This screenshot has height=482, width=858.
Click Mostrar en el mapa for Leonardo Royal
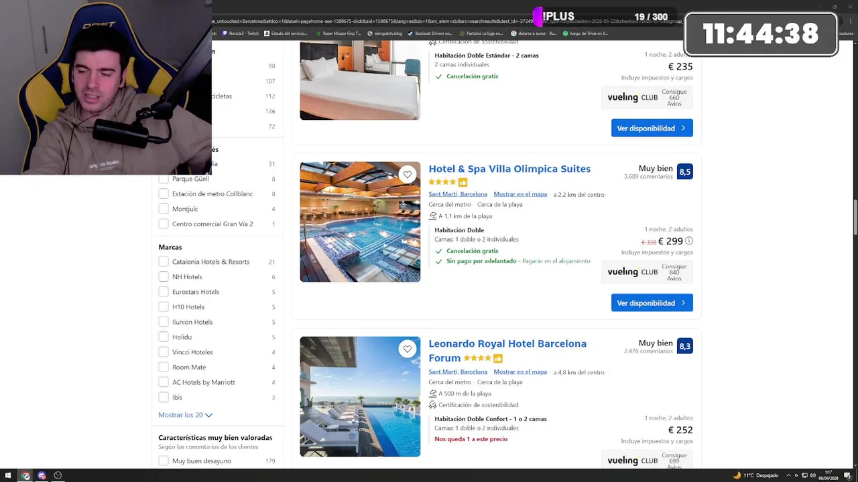(x=520, y=372)
